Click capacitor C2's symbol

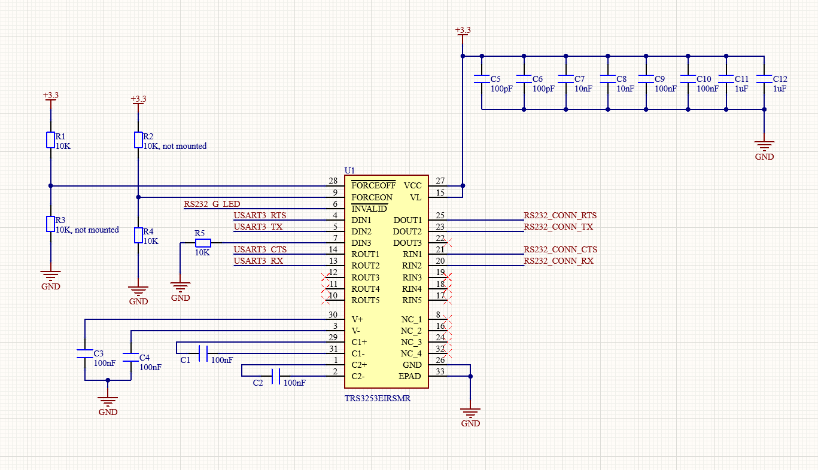(x=275, y=376)
